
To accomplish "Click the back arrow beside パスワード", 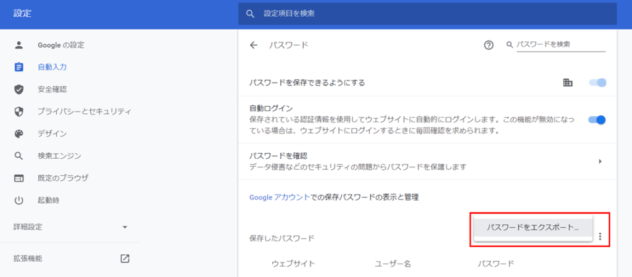I will click(253, 45).
